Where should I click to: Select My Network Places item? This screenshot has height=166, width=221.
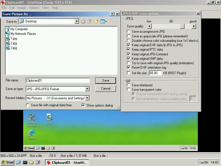(21, 33)
